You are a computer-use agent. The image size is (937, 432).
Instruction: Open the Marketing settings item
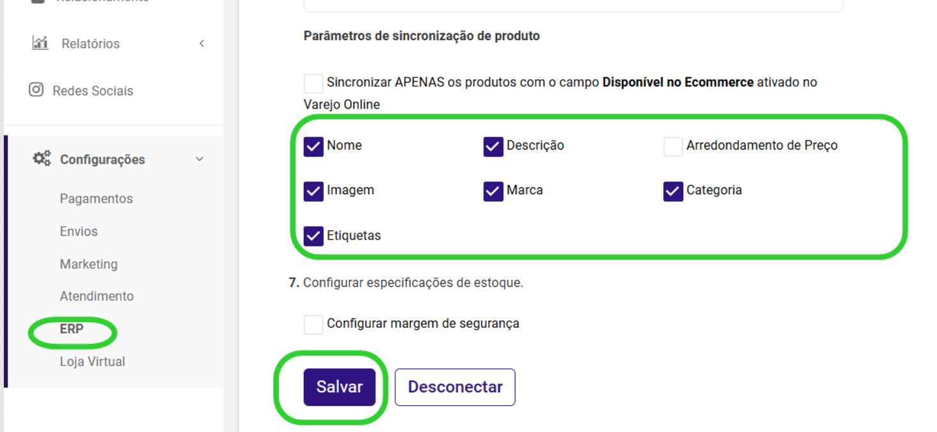(88, 264)
